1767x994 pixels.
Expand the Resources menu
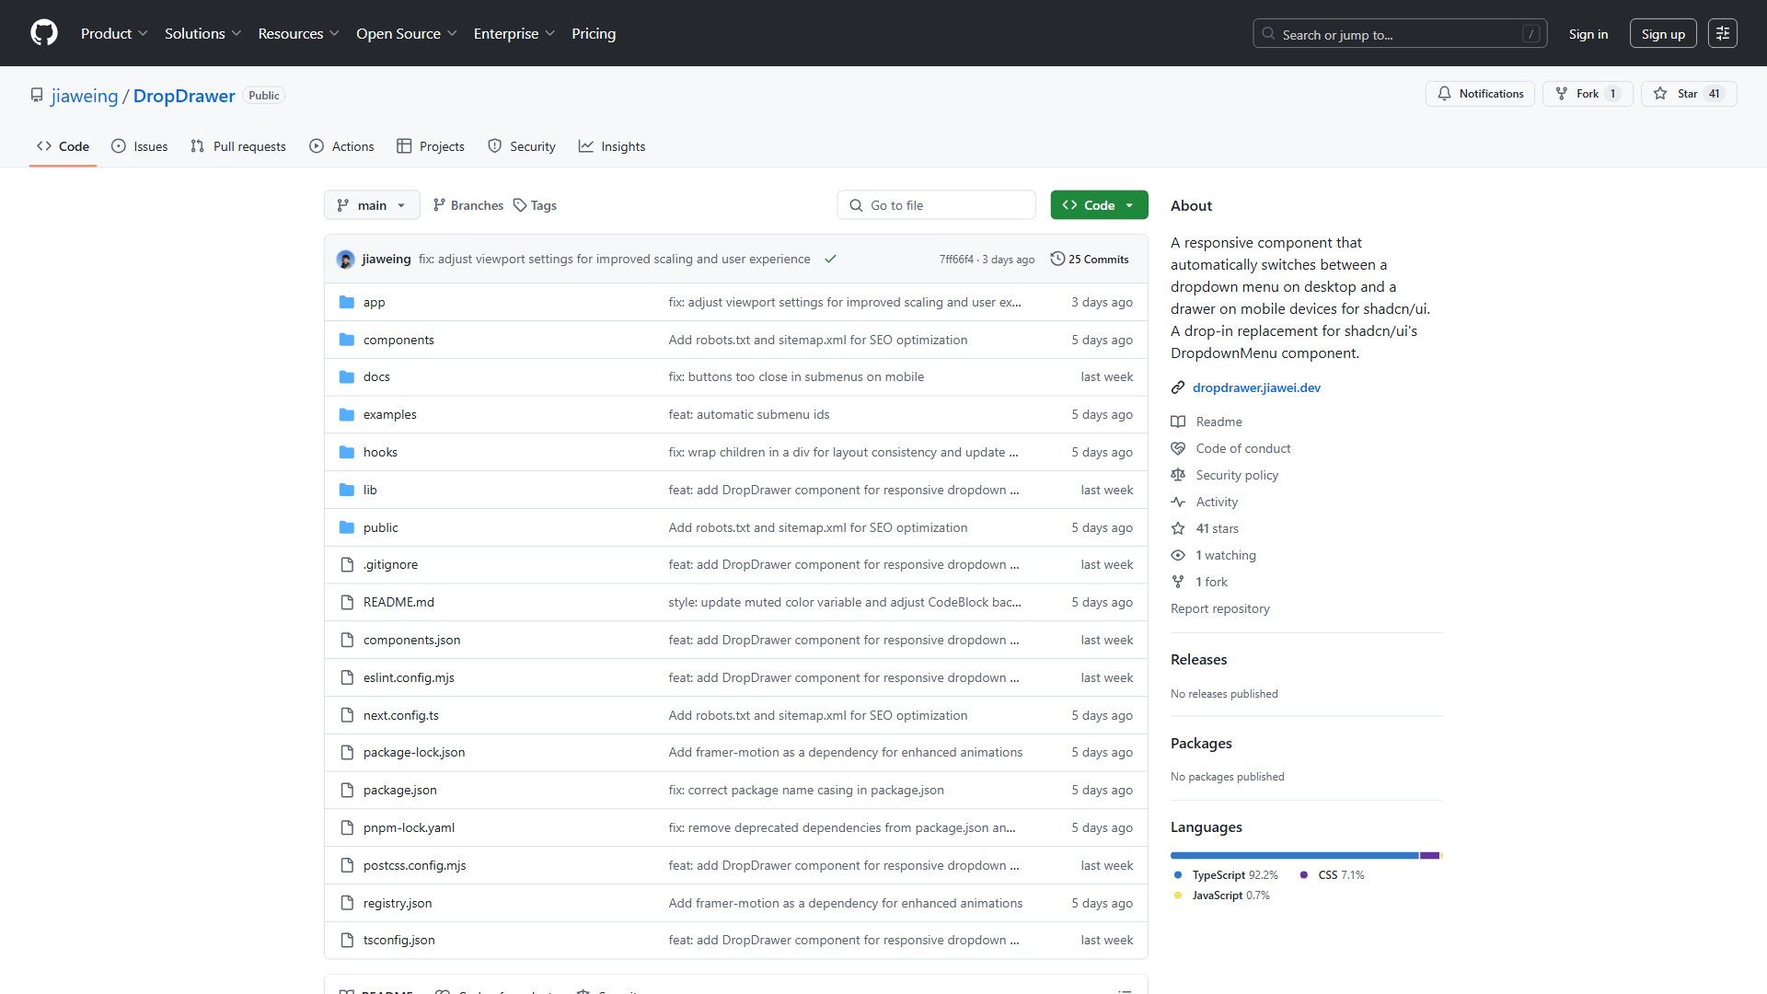pos(298,33)
